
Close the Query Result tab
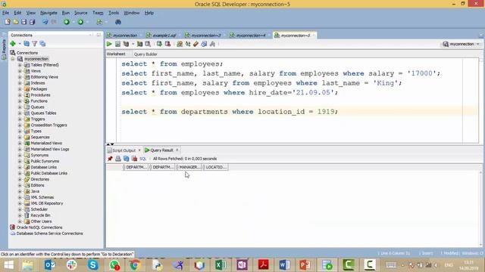point(177,150)
